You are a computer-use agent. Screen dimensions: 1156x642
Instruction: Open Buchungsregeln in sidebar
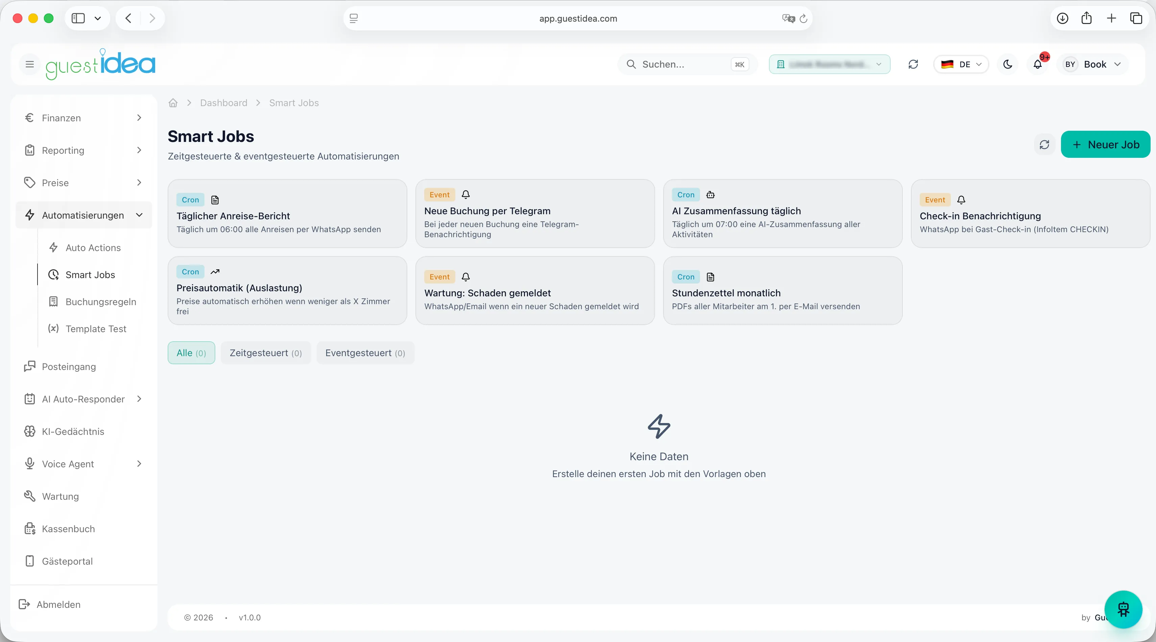pos(100,301)
